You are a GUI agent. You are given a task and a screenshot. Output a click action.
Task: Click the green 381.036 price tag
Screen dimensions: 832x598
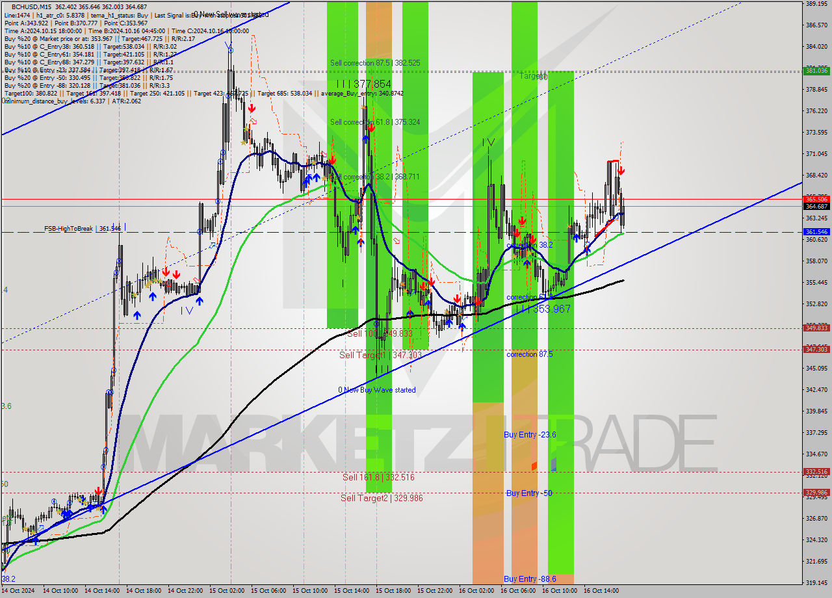point(816,70)
